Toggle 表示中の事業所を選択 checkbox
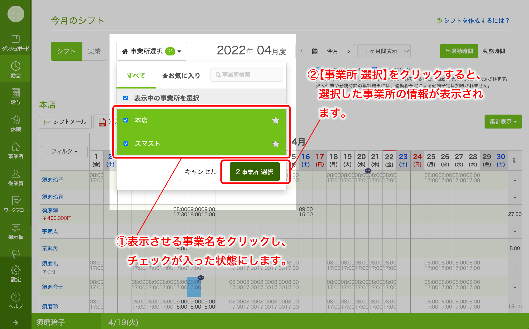The height and width of the screenshot is (329, 529). (126, 98)
